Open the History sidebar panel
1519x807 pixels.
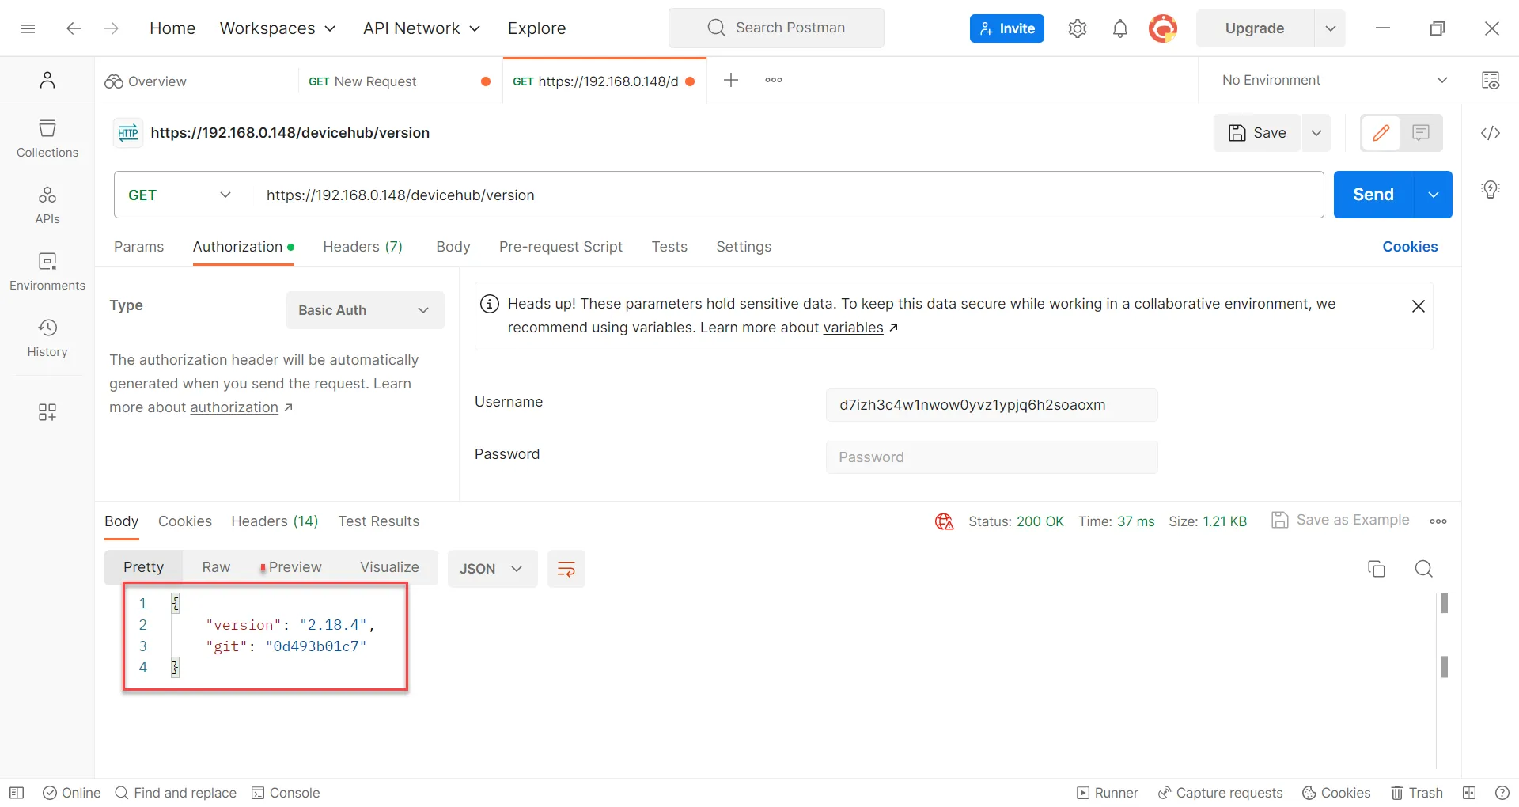tap(47, 338)
